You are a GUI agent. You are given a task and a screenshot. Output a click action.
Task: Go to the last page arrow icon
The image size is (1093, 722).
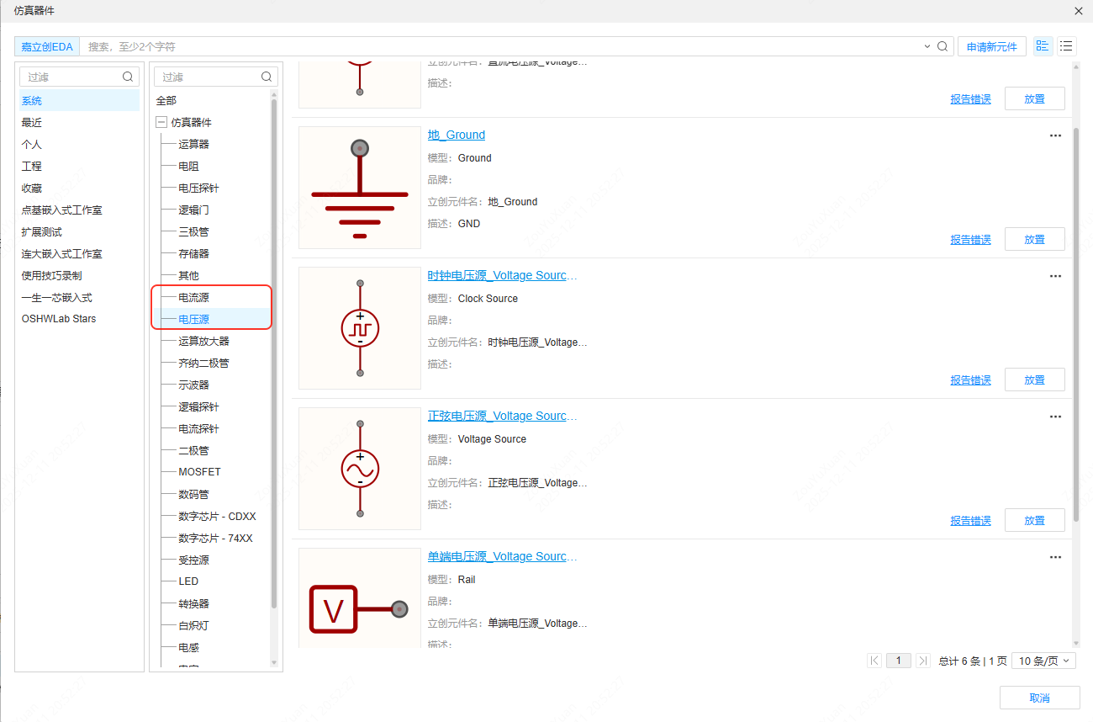(922, 661)
